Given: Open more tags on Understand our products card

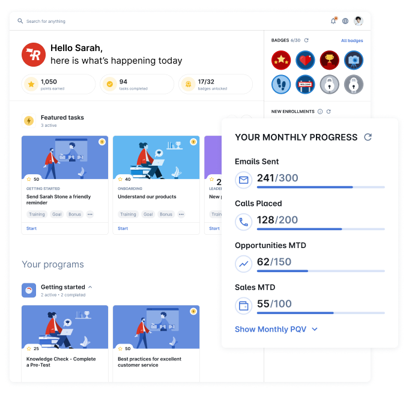Looking at the screenshot, I should 181,214.
